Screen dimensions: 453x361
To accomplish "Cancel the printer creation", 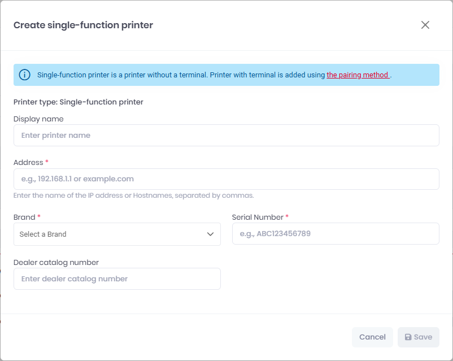I will coord(372,337).
